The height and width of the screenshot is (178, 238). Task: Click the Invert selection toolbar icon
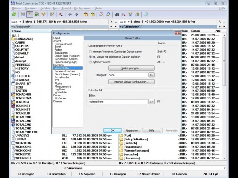(52, 15)
